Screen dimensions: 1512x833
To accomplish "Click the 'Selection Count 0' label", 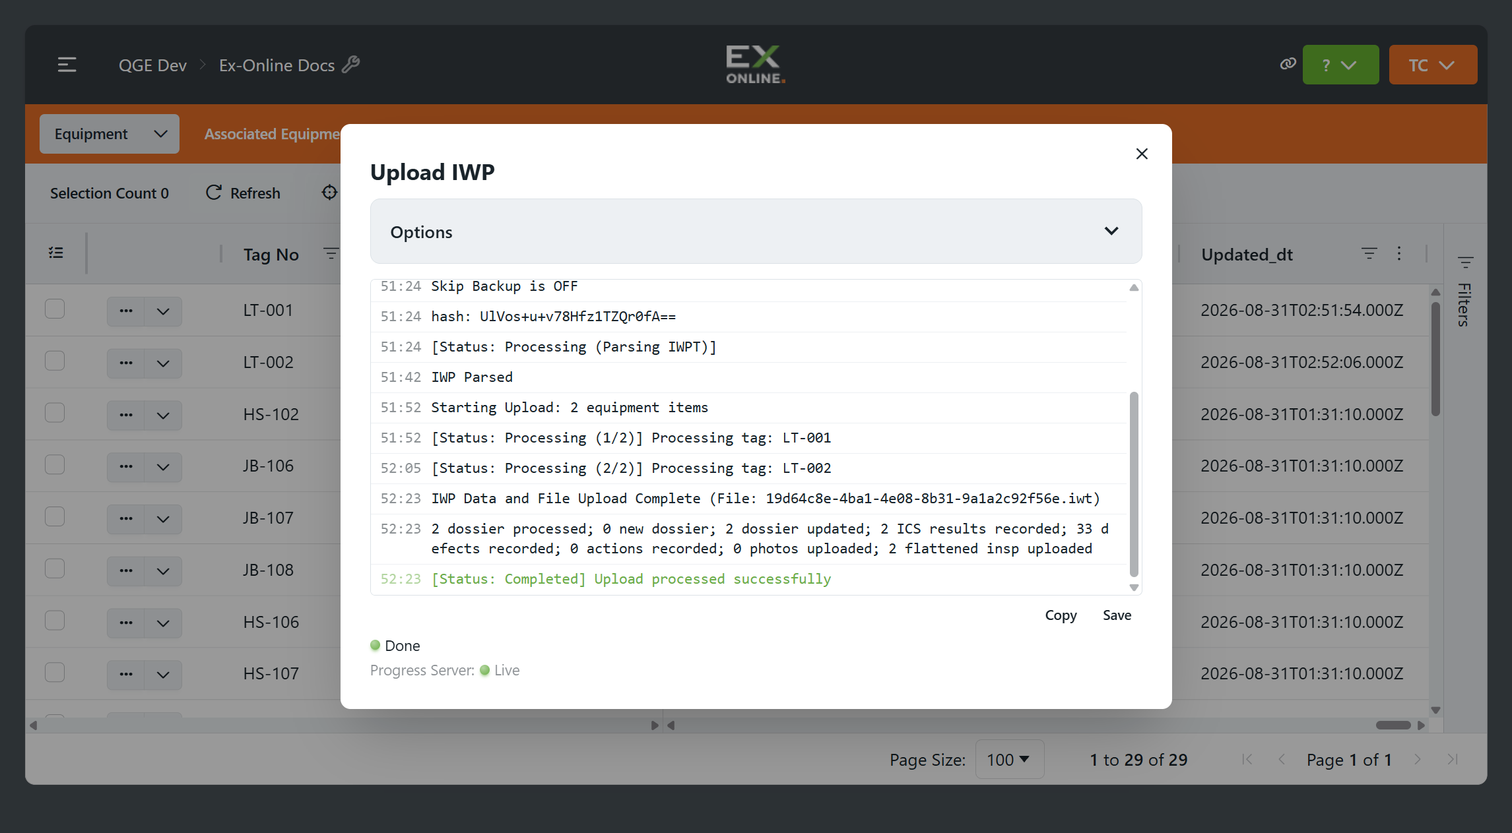I will (110, 193).
